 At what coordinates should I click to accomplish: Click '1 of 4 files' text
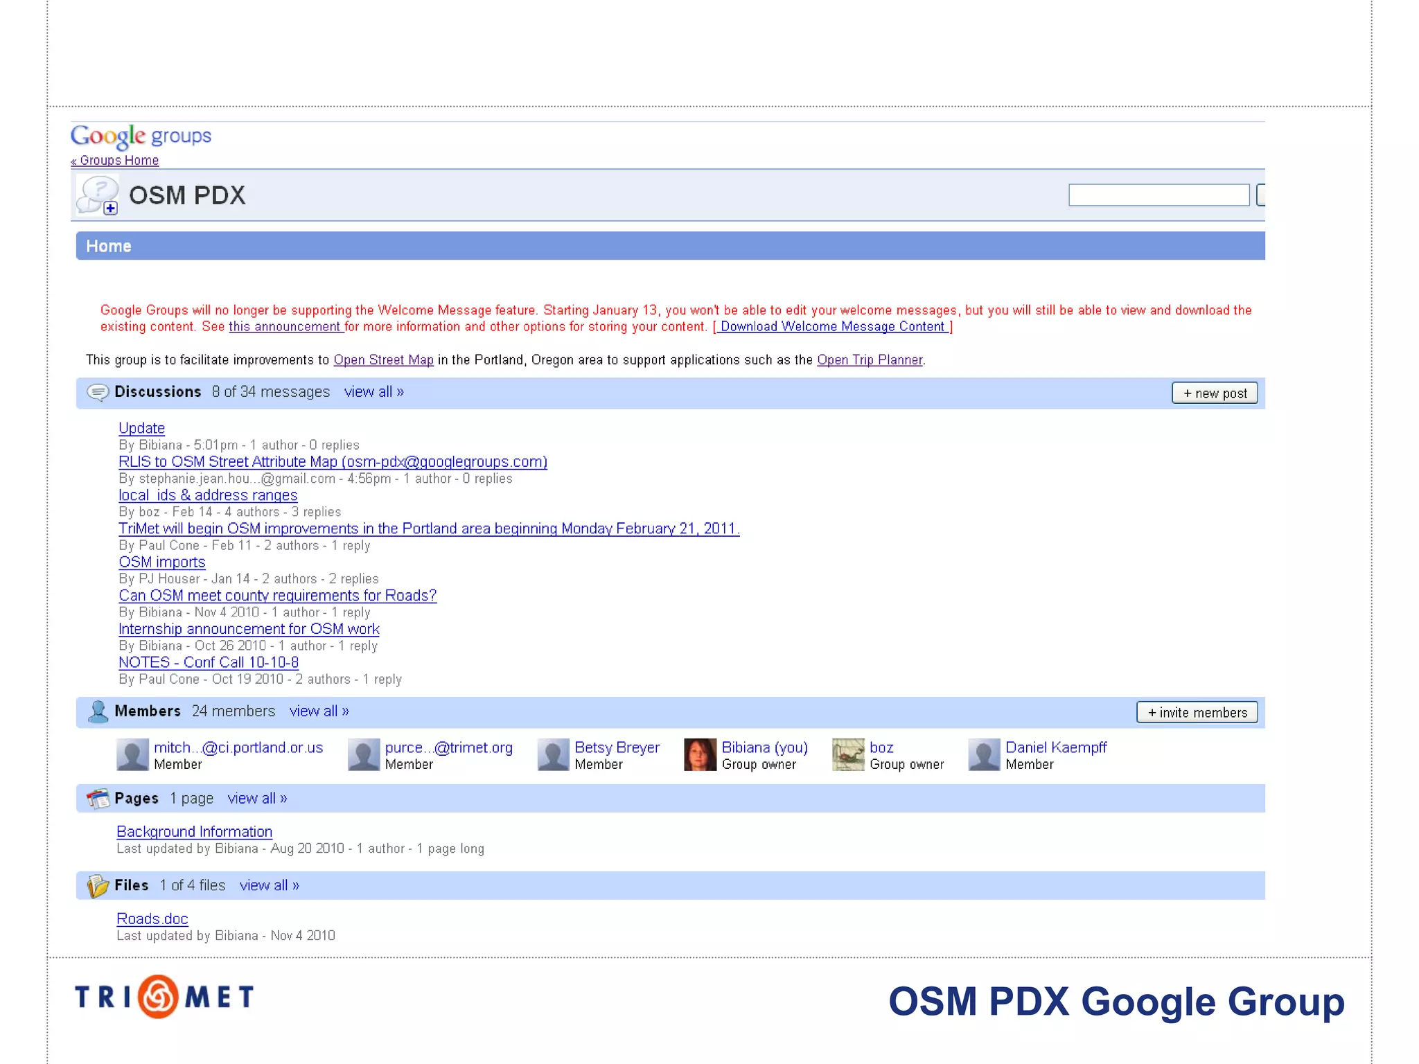[193, 886]
